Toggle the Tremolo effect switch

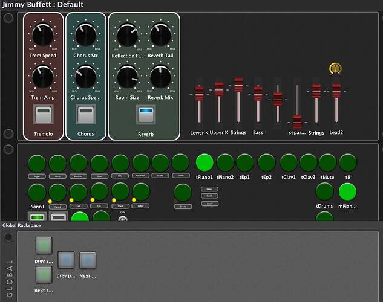click(x=43, y=114)
